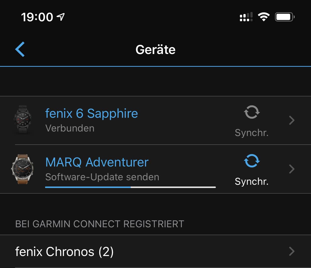Tap the Software-Update senden status text
Image resolution: width=311 pixels, height=268 pixels.
coord(102,177)
